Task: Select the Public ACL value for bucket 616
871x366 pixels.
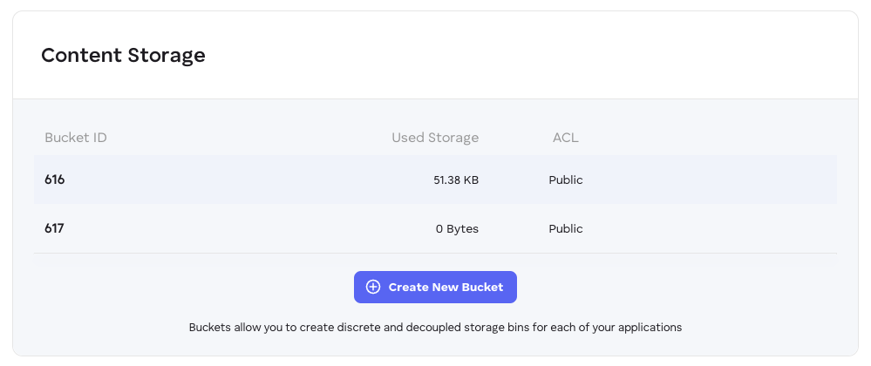Action: click(566, 180)
